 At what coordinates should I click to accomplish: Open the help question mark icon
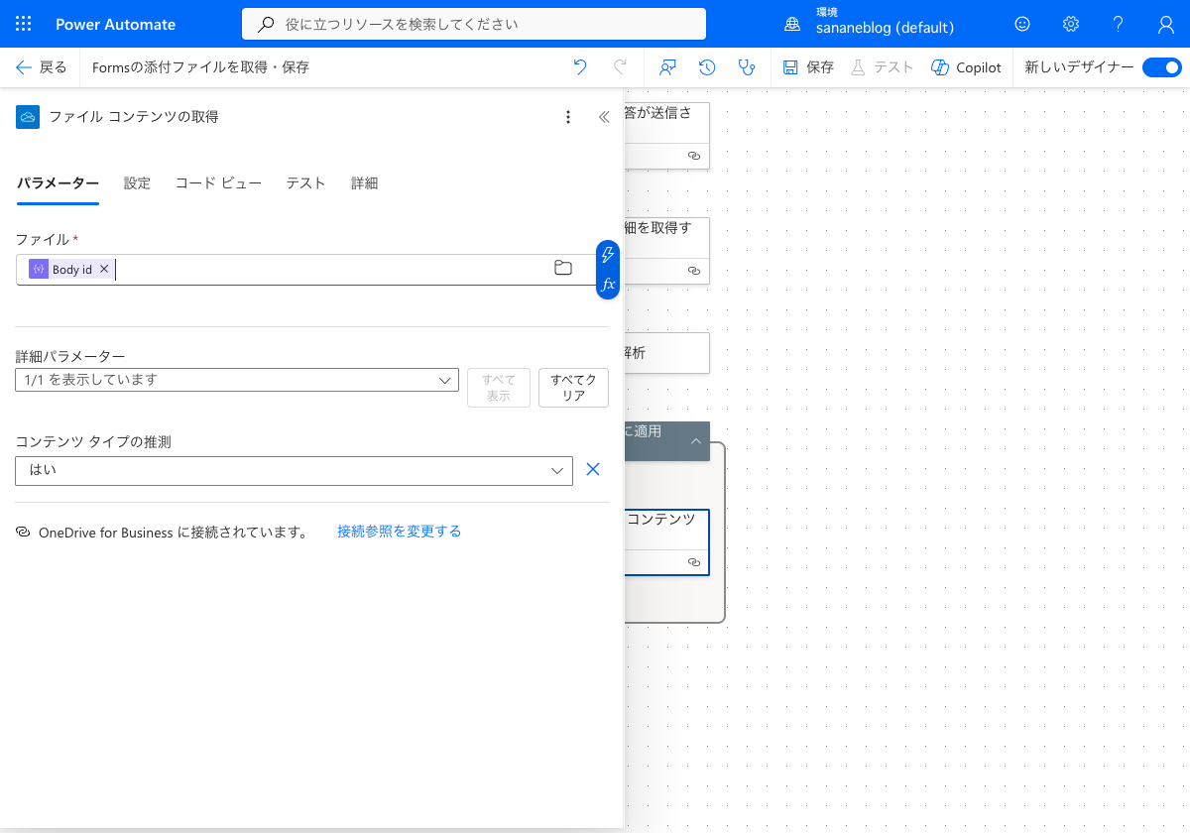pos(1118,24)
